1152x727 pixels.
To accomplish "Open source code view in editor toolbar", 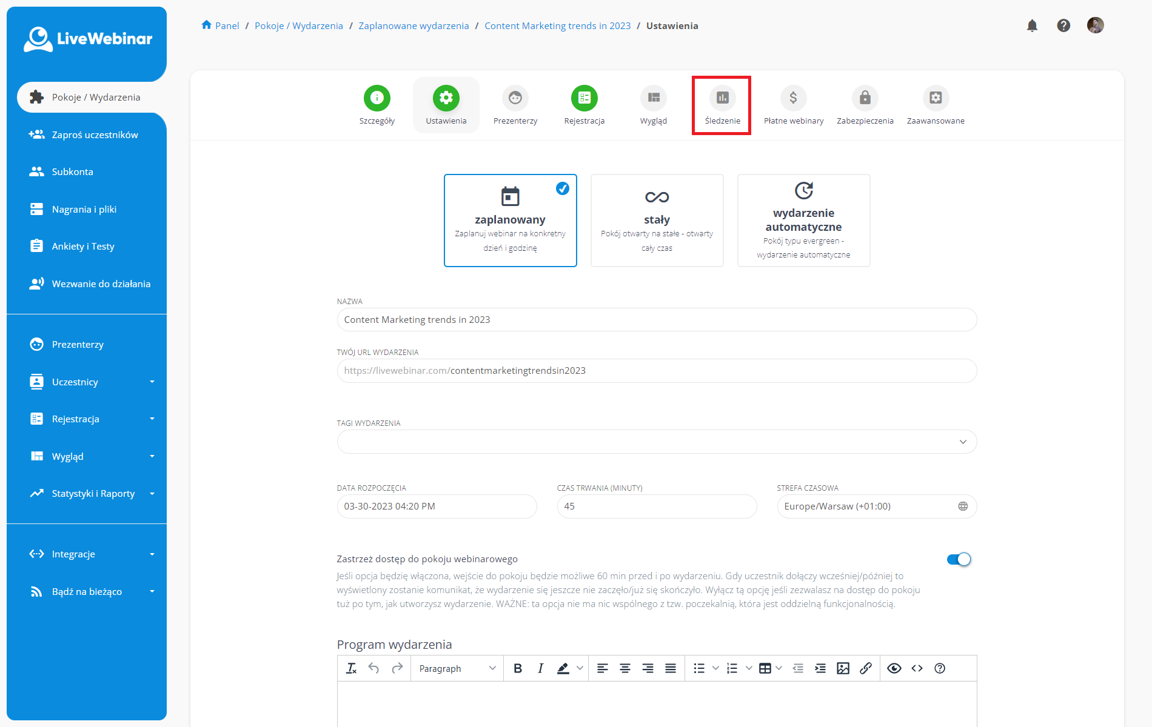I will 917,668.
